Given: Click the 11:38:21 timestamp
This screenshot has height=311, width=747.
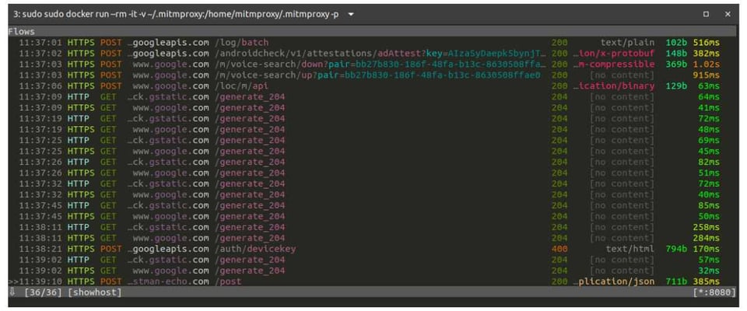Looking at the screenshot, I should pyautogui.click(x=40, y=249).
